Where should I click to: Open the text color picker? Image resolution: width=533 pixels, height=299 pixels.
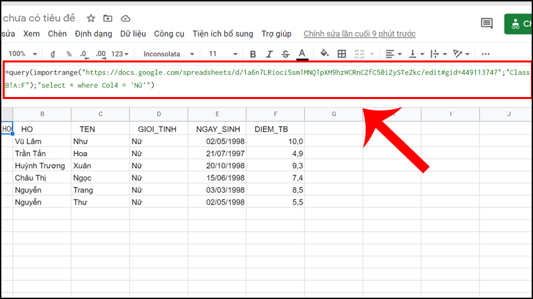[302, 54]
